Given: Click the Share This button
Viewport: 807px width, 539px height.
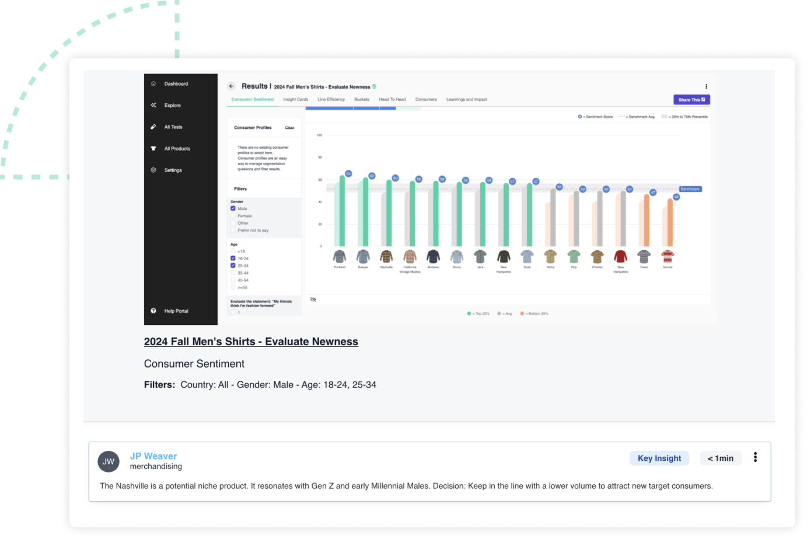Looking at the screenshot, I should 691,100.
